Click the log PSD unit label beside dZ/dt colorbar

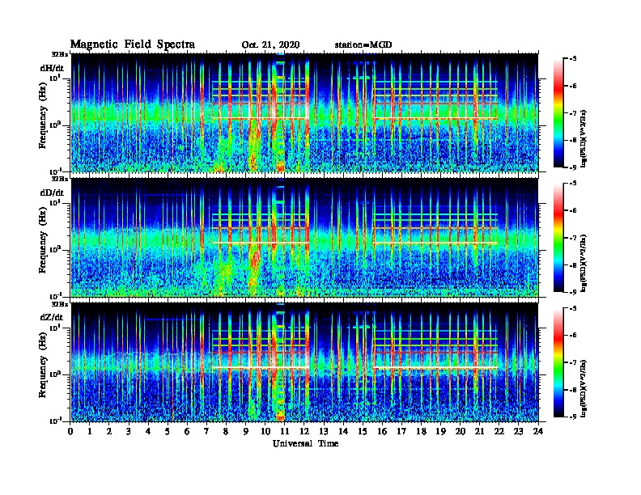pos(584,388)
